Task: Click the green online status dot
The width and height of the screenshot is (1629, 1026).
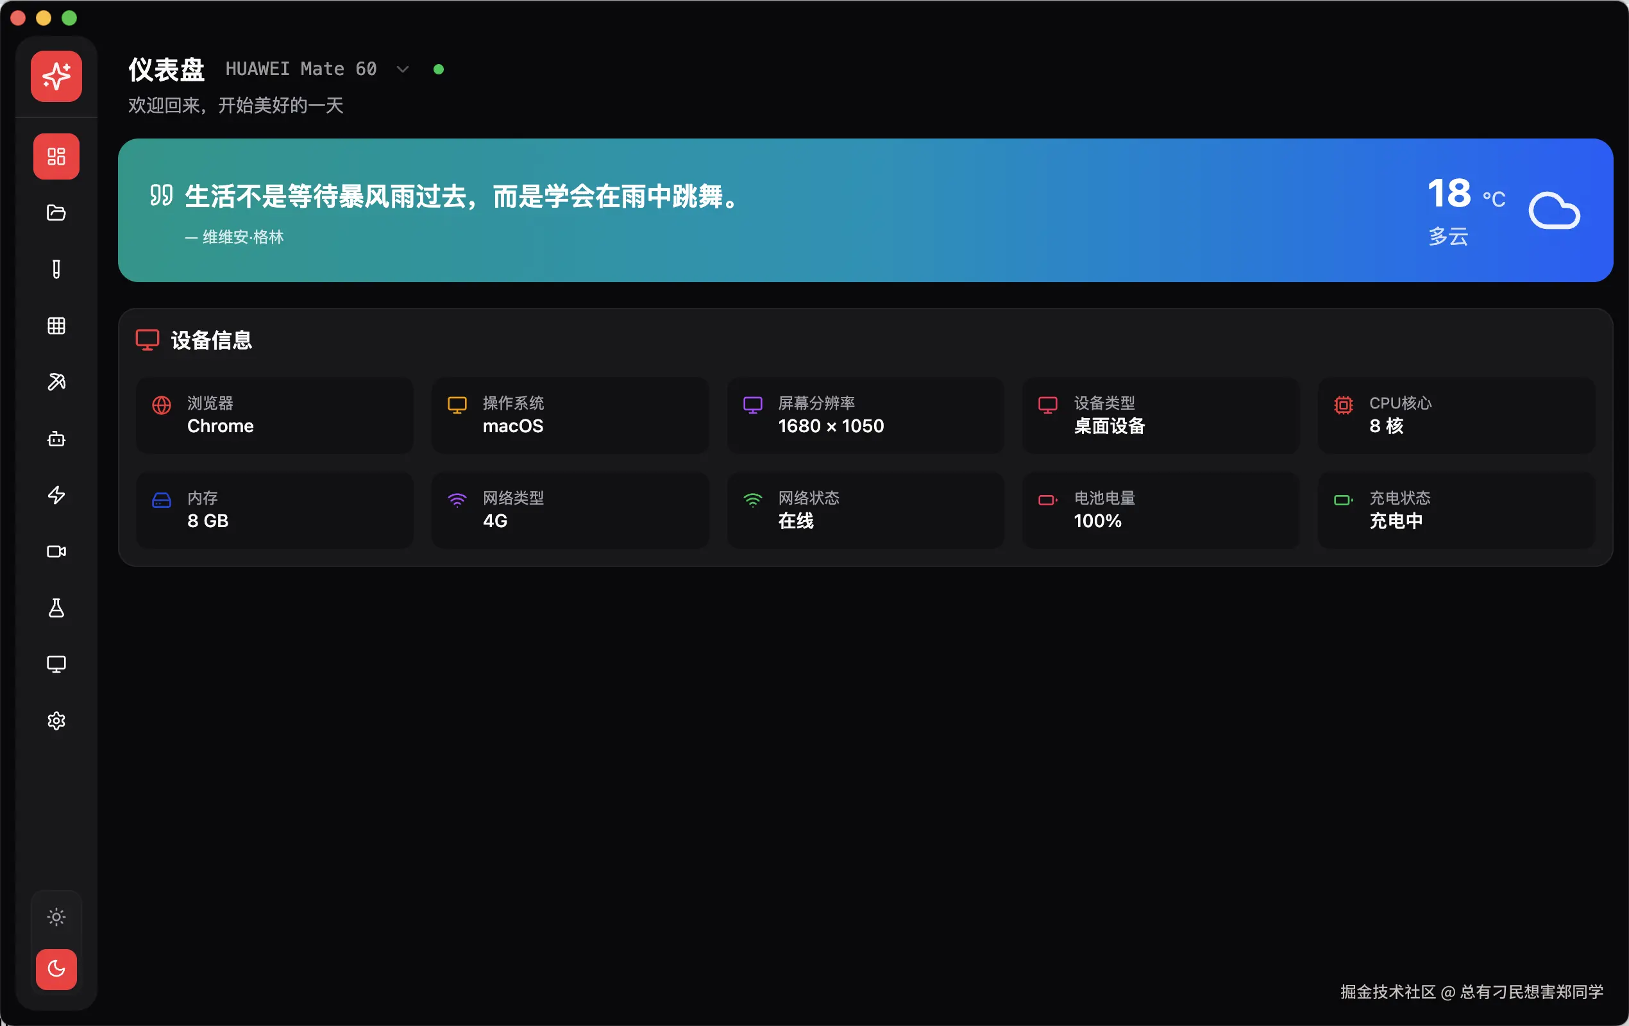Action: point(439,69)
